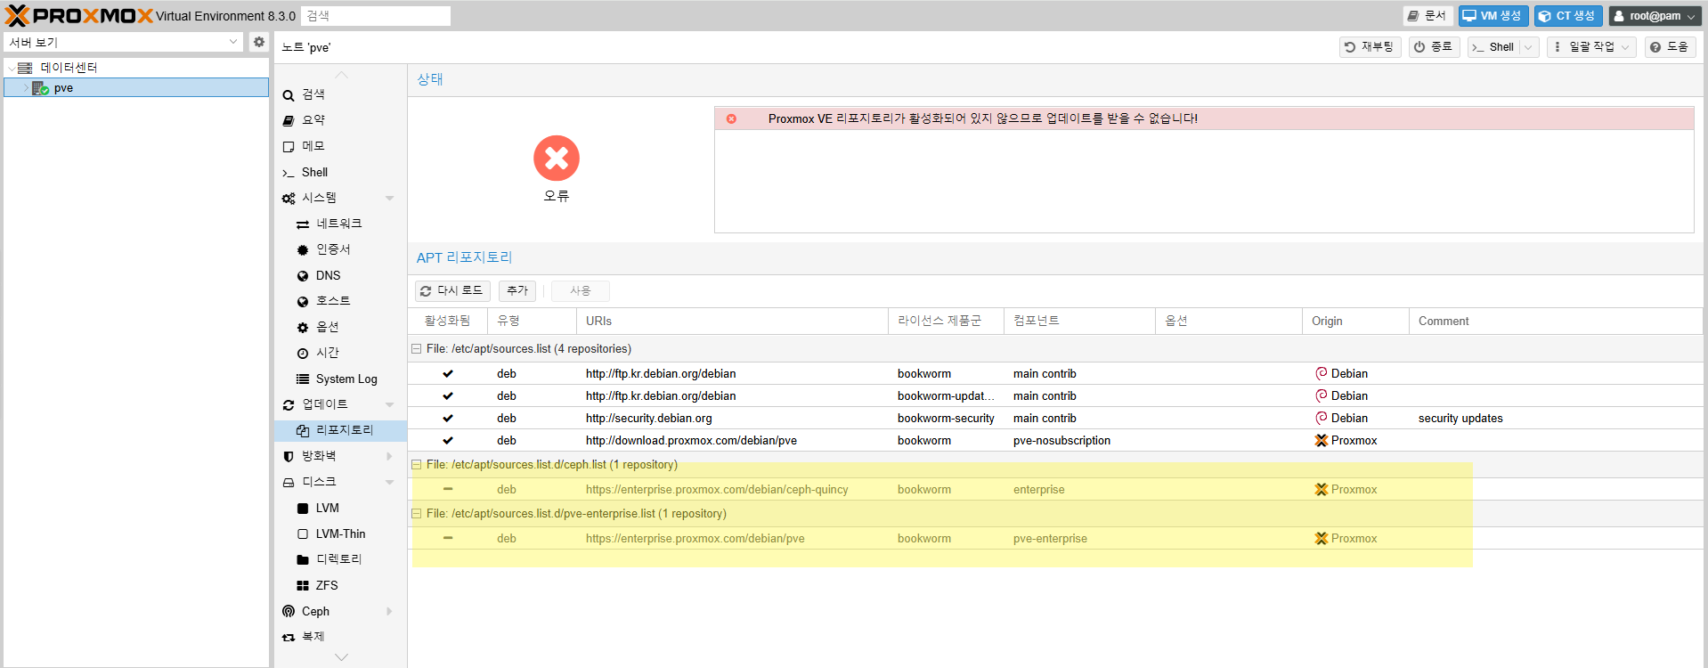Click the 리포지토리 menu icon
The image size is (1708, 668).
click(x=303, y=431)
